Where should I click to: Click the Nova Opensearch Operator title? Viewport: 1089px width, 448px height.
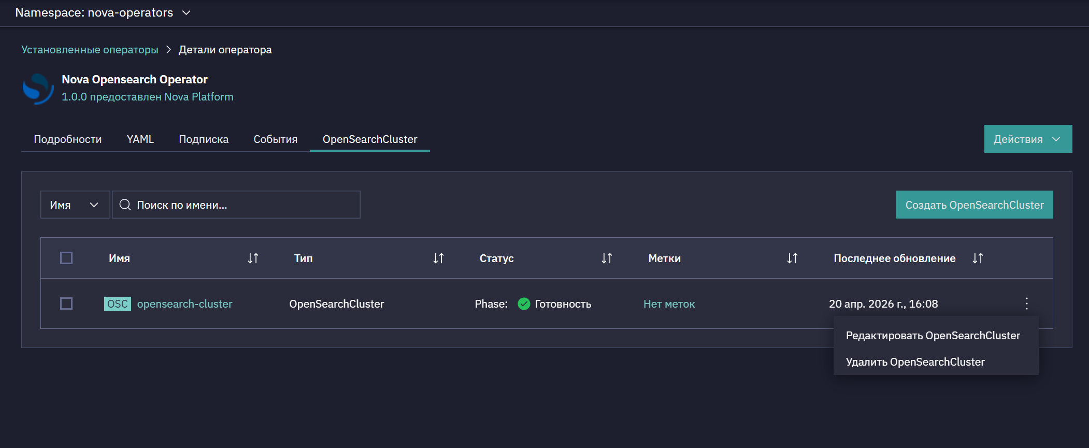[x=135, y=79]
